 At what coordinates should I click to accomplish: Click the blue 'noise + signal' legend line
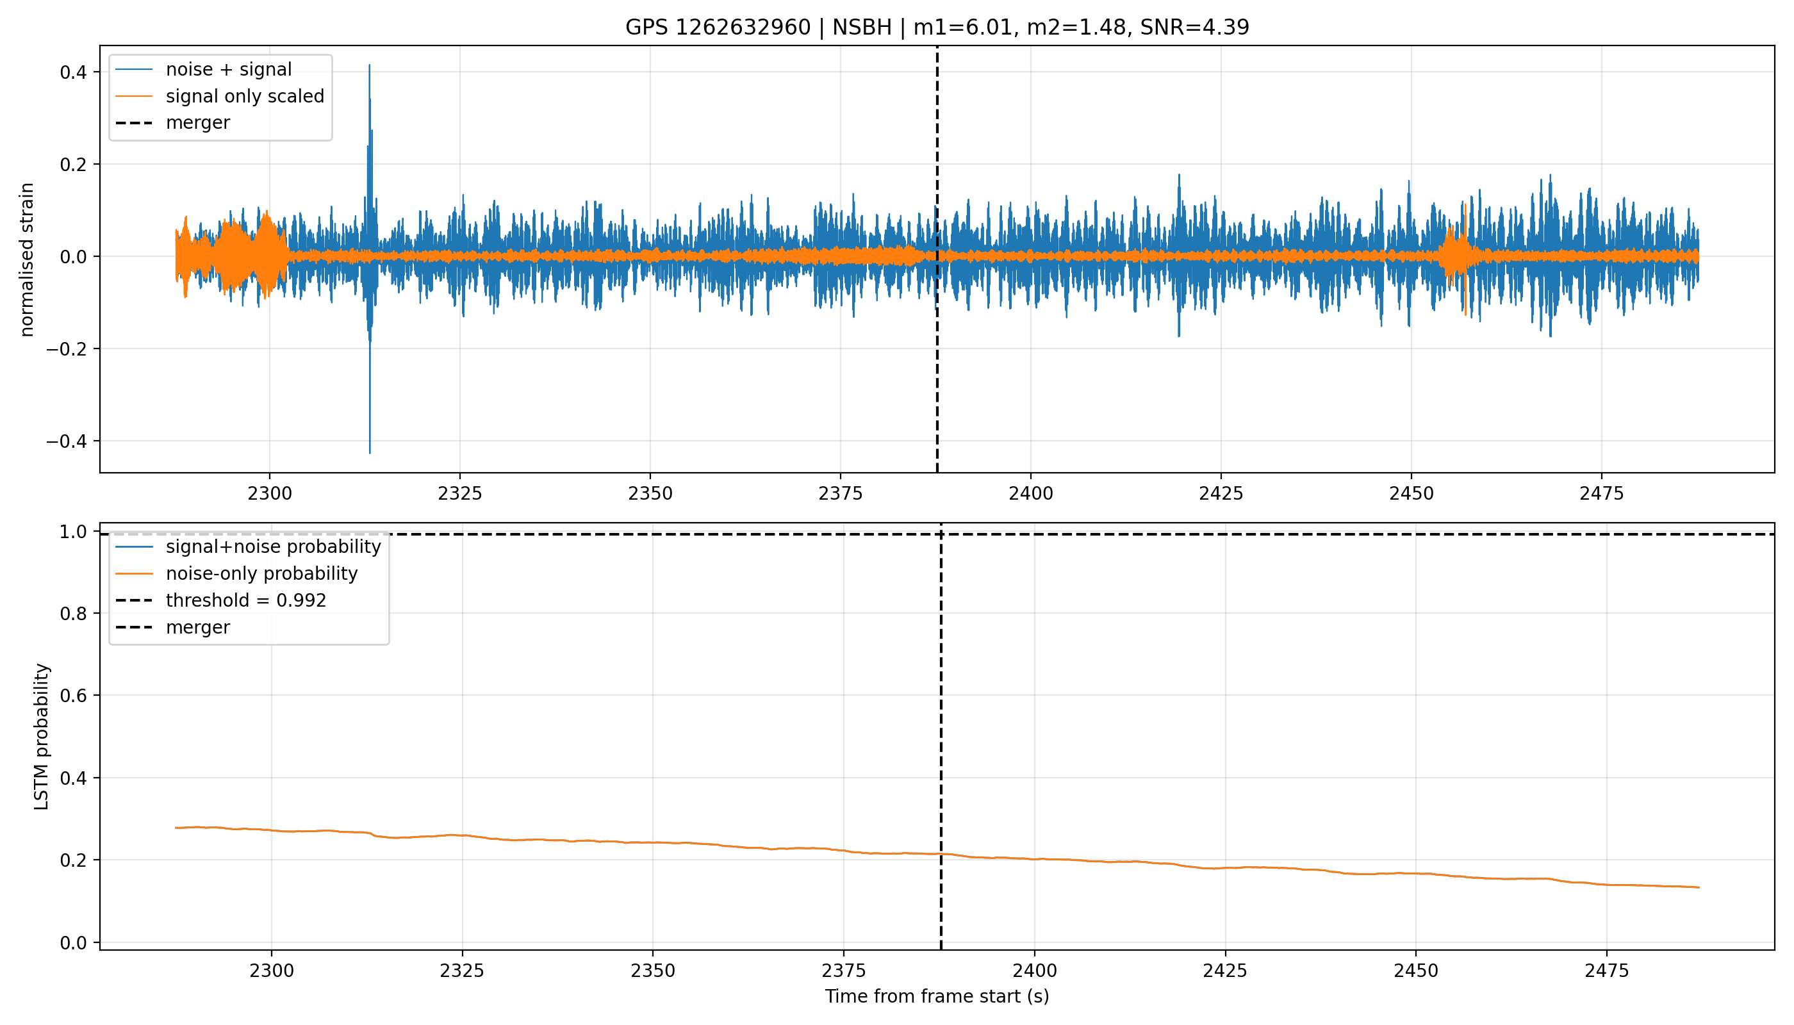pyautogui.click(x=134, y=69)
